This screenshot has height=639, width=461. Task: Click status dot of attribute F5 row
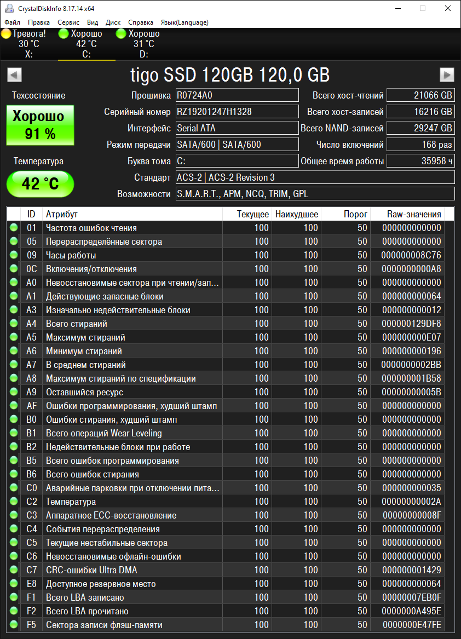(x=14, y=624)
